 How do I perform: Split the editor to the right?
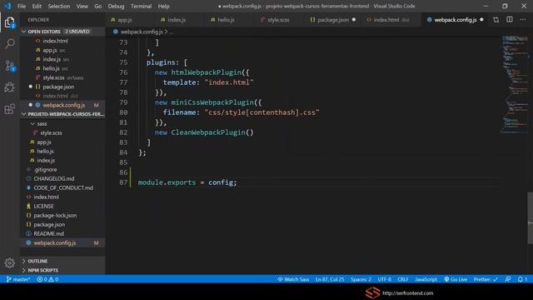tap(509, 20)
